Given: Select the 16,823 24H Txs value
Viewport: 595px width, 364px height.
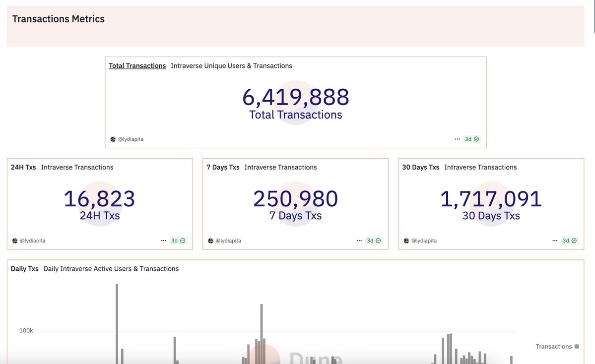Looking at the screenshot, I should (99, 199).
